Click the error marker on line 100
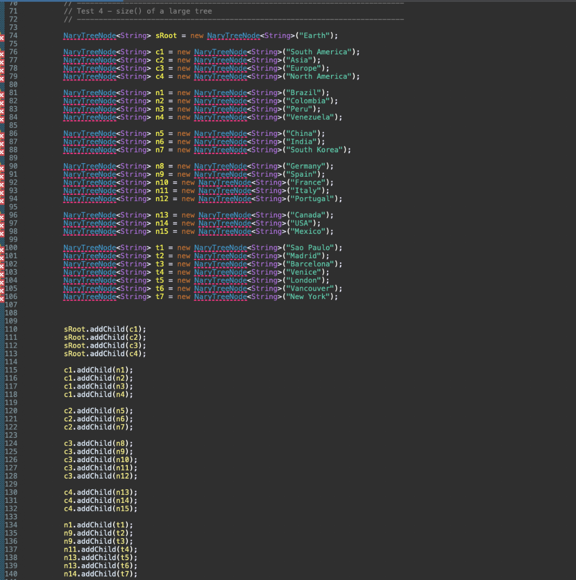Screen dimensions: 576x580 point(2,249)
